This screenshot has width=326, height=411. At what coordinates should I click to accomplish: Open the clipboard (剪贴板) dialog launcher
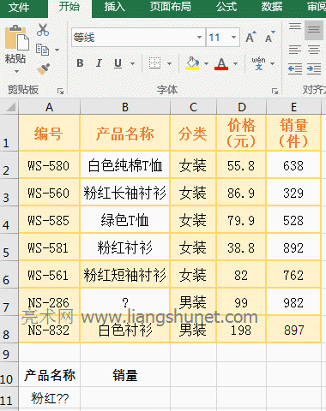60,91
